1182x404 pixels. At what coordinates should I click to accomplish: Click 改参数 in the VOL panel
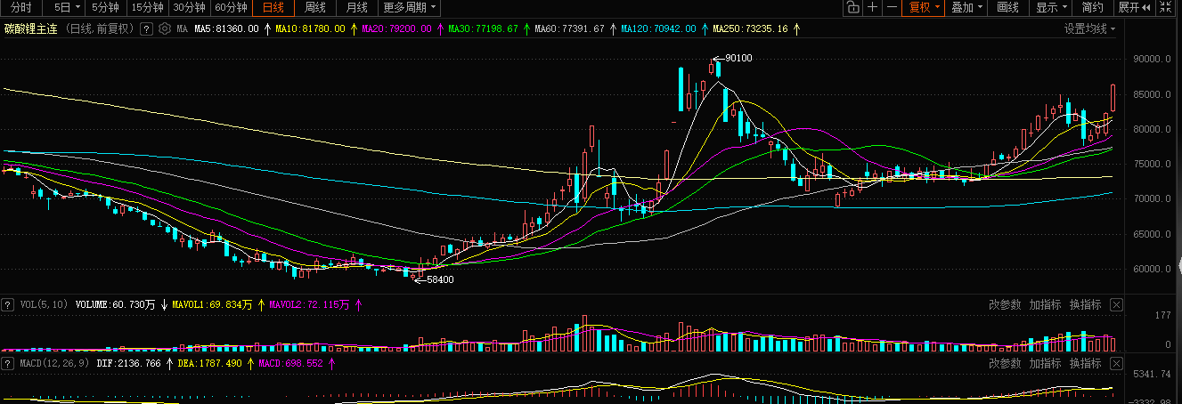pyautogui.click(x=1005, y=304)
